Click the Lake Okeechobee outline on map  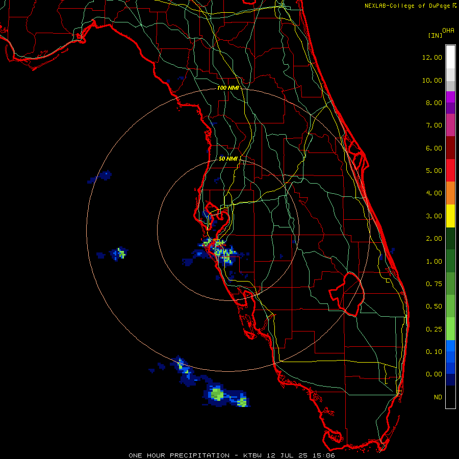(347, 294)
